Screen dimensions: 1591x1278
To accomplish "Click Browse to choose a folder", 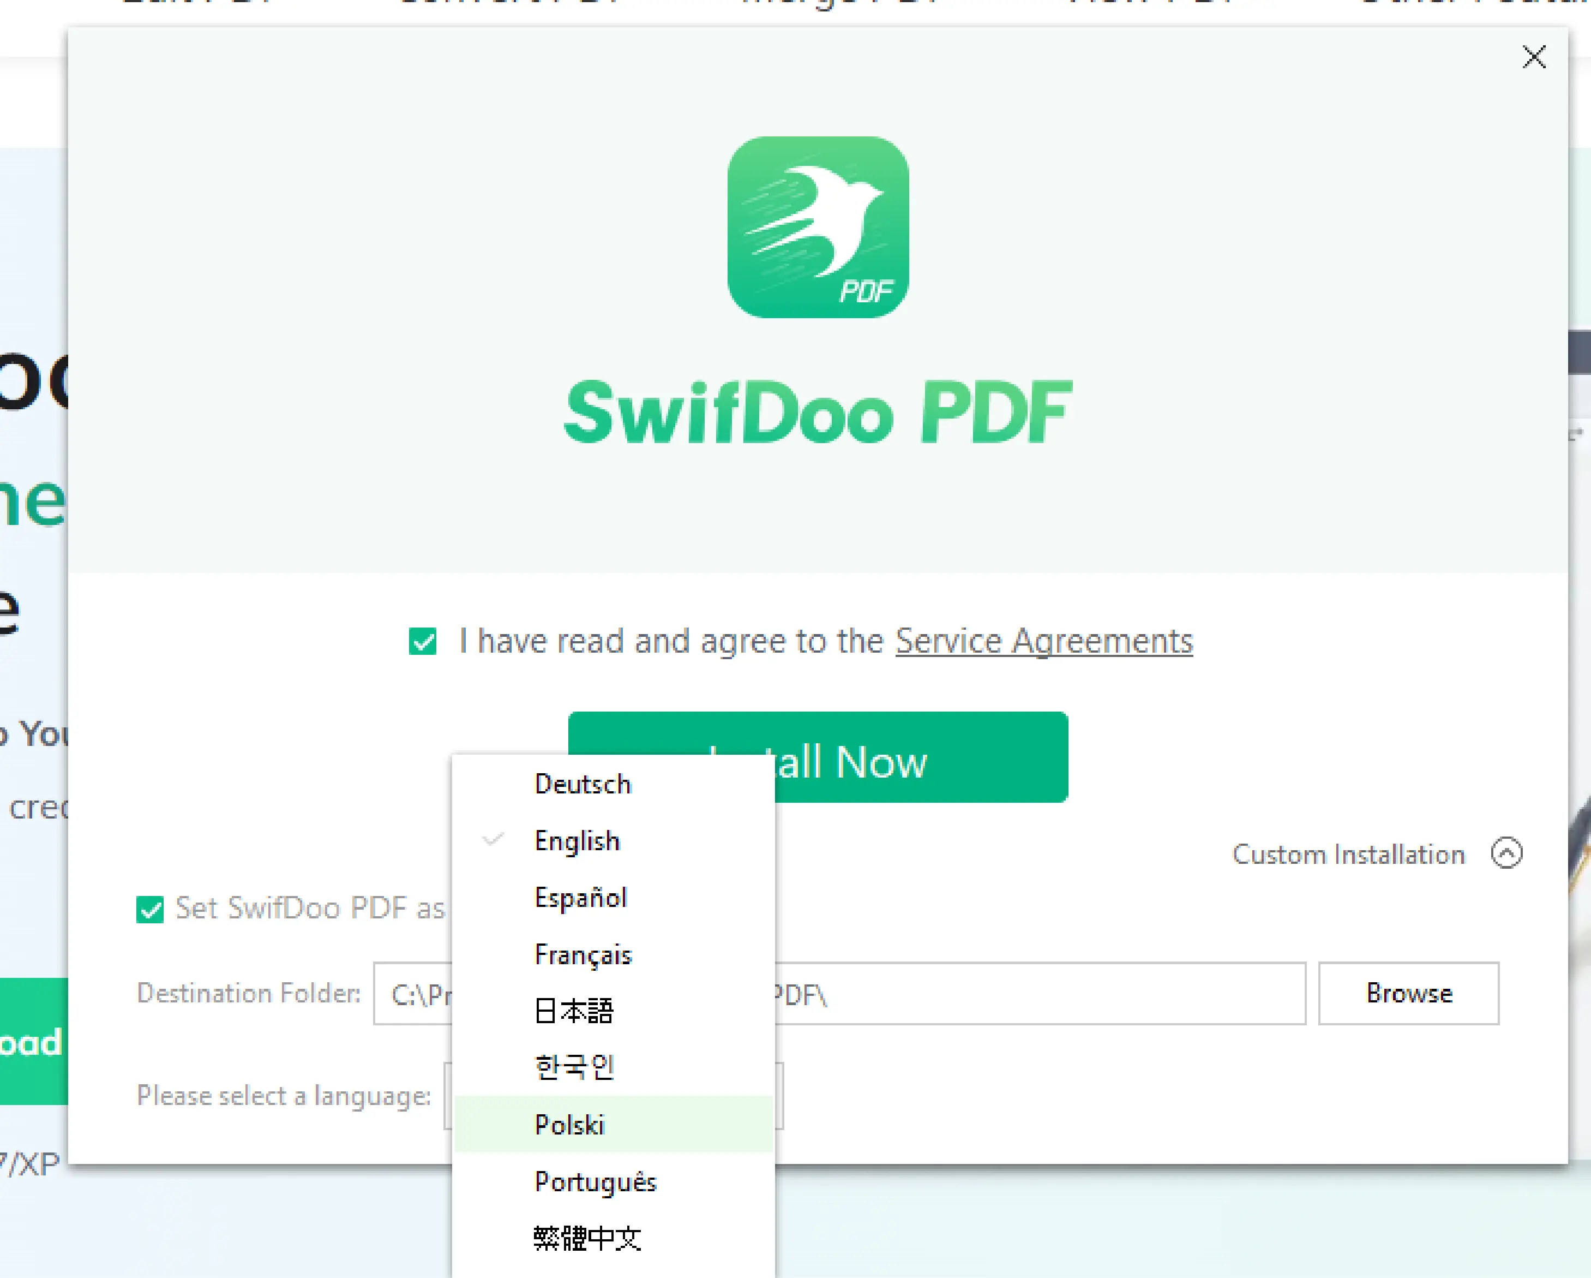I will pyautogui.click(x=1409, y=994).
